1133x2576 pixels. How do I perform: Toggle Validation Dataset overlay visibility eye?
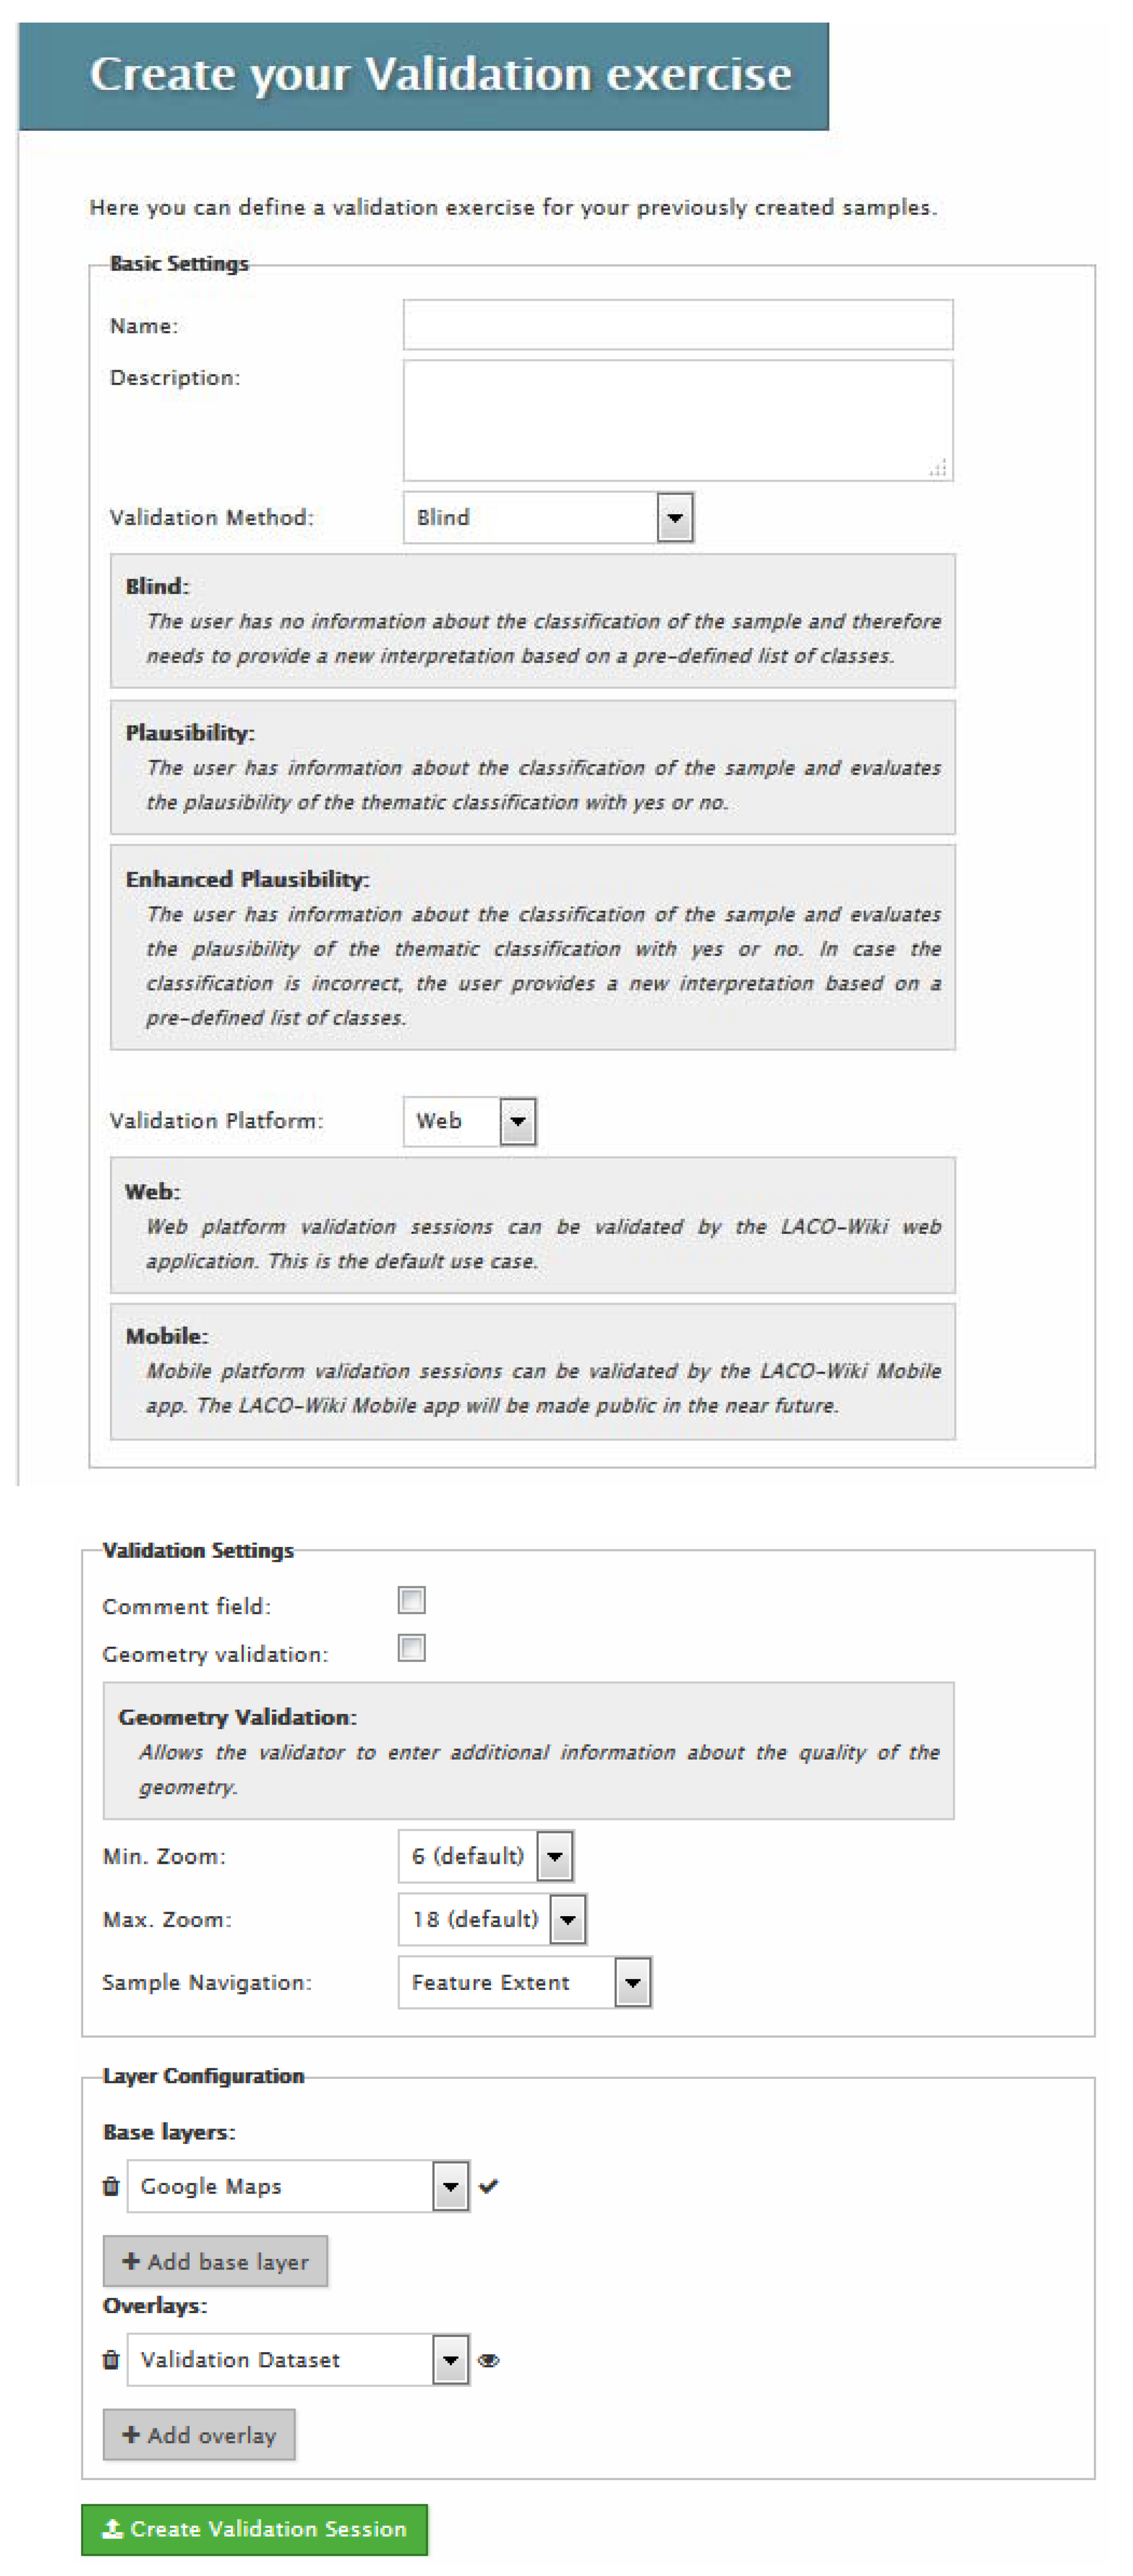[488, 2360]
